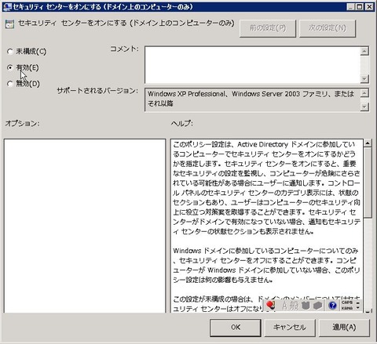Minimize the language bar
The height and width of the screenshot is (344, 377).
(x=358, y=303)
